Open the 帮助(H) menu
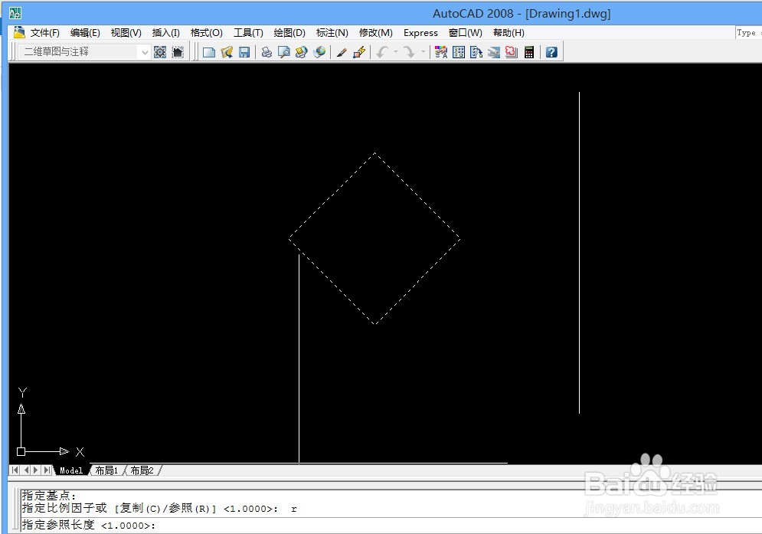Image resolution: width=762 pixels, height=534 pixels. point(509,33)
